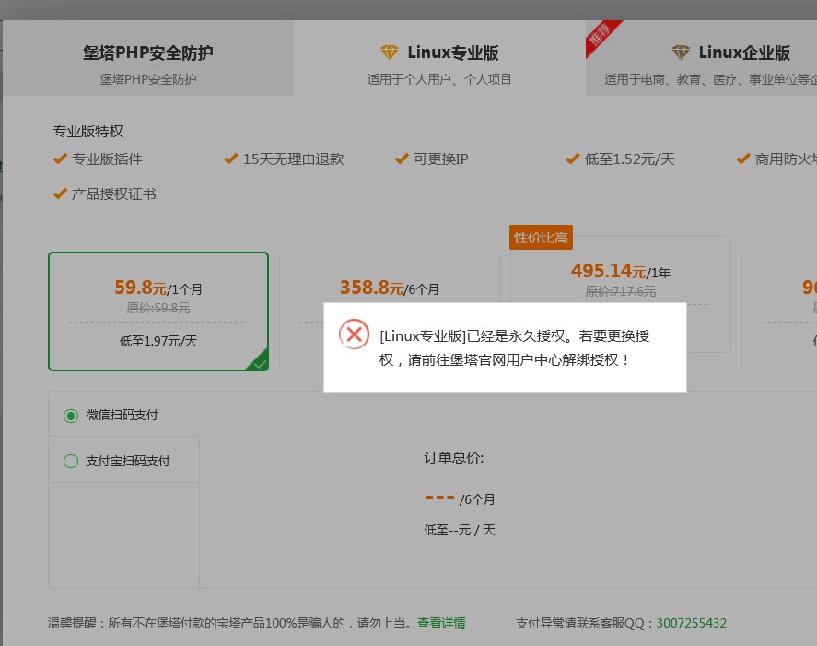Click the 专业版特权 heading
This screenshot has width=817, height=646.
88,132
